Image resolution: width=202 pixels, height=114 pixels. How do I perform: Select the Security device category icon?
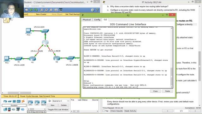[x=9, y=110]
